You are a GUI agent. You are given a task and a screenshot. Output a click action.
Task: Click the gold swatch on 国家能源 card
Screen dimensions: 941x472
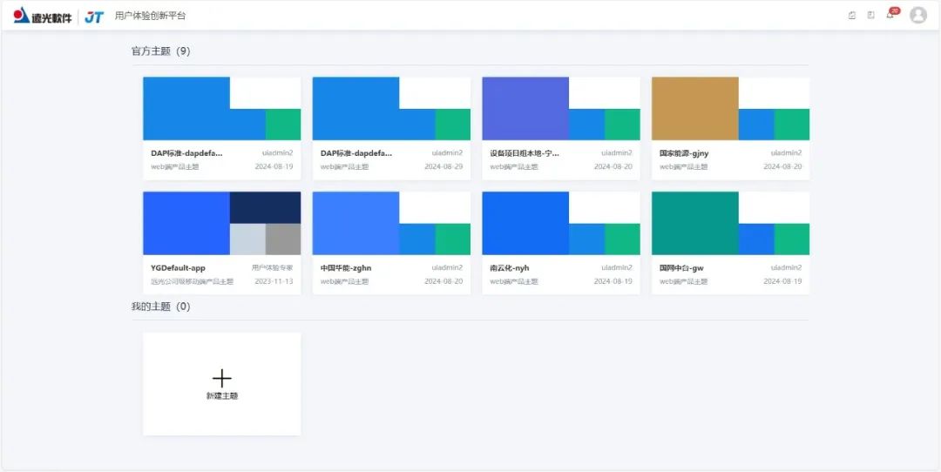pyautogui.click(x=694, y=108)
